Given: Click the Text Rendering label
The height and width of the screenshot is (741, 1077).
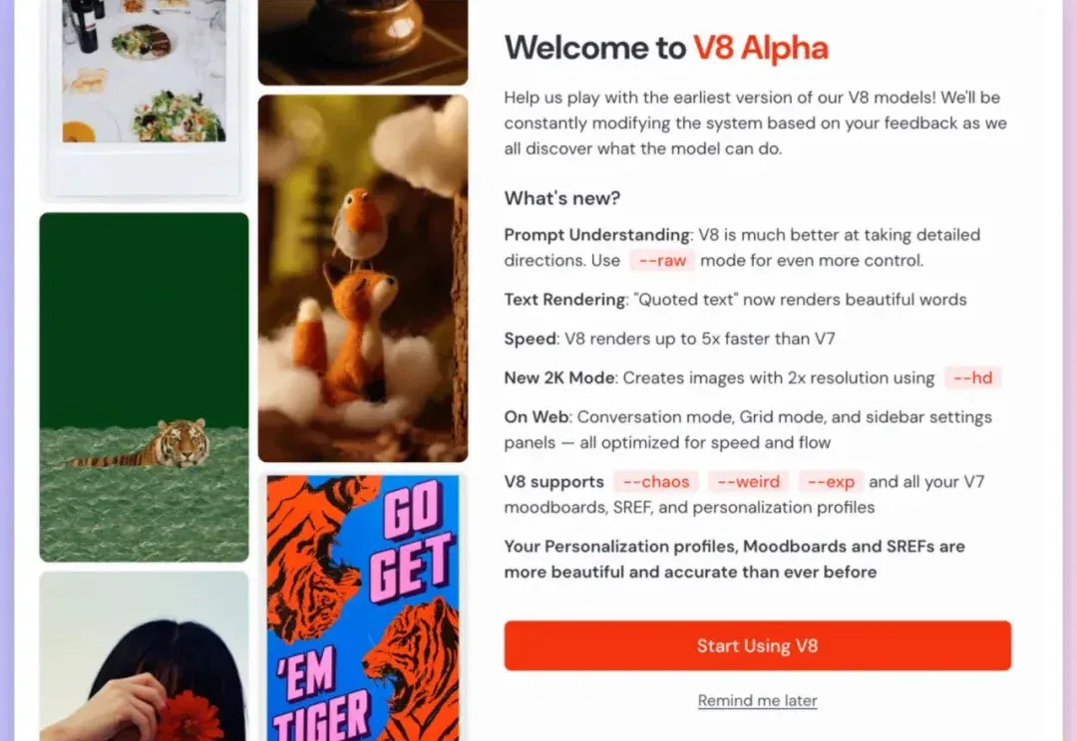Looking at the screenshot, I should pos(564,300).
